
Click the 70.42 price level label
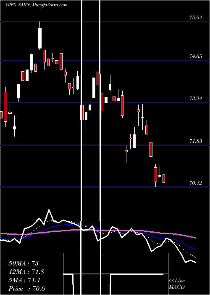[x=196, y=182]
